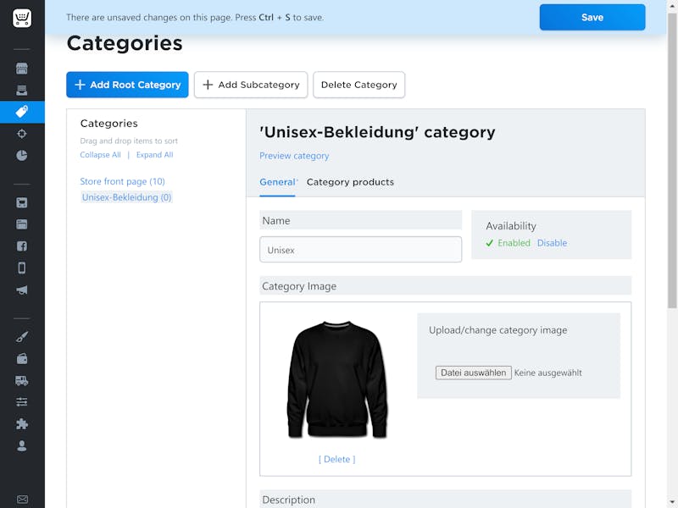This screenshot has width=678, height=508.
Task: Open the puzzle piece apps icon
Action: (22, 424)
